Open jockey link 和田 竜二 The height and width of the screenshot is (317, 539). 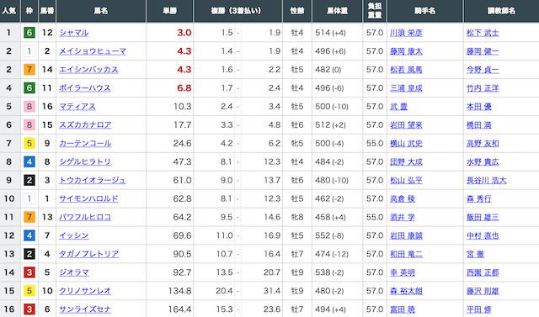[x=406, y=254]
